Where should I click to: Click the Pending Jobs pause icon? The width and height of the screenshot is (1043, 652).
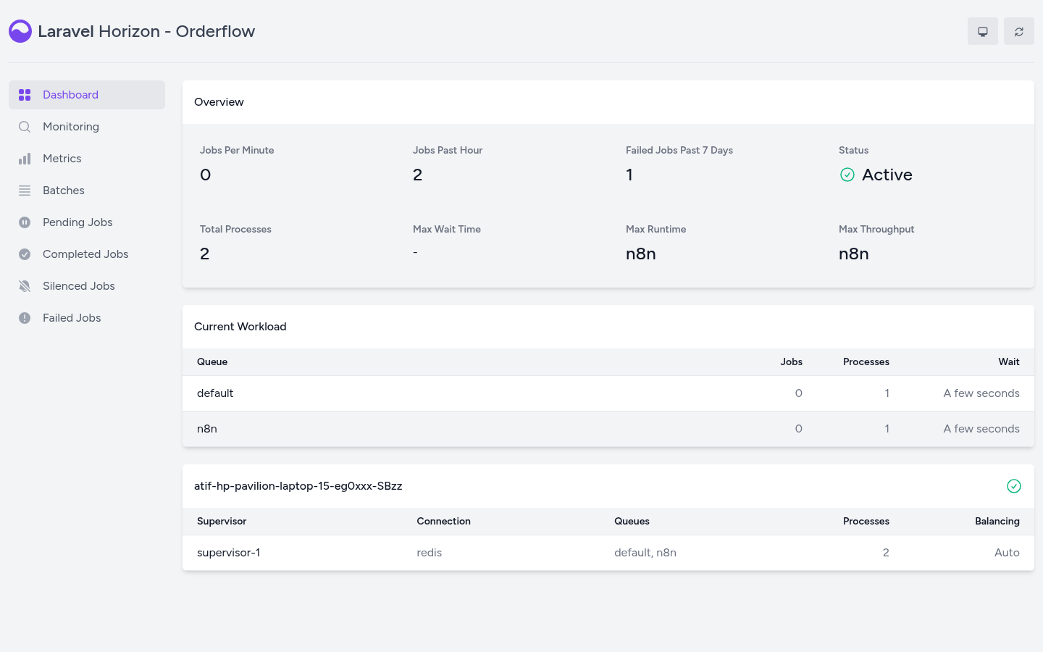25,222
